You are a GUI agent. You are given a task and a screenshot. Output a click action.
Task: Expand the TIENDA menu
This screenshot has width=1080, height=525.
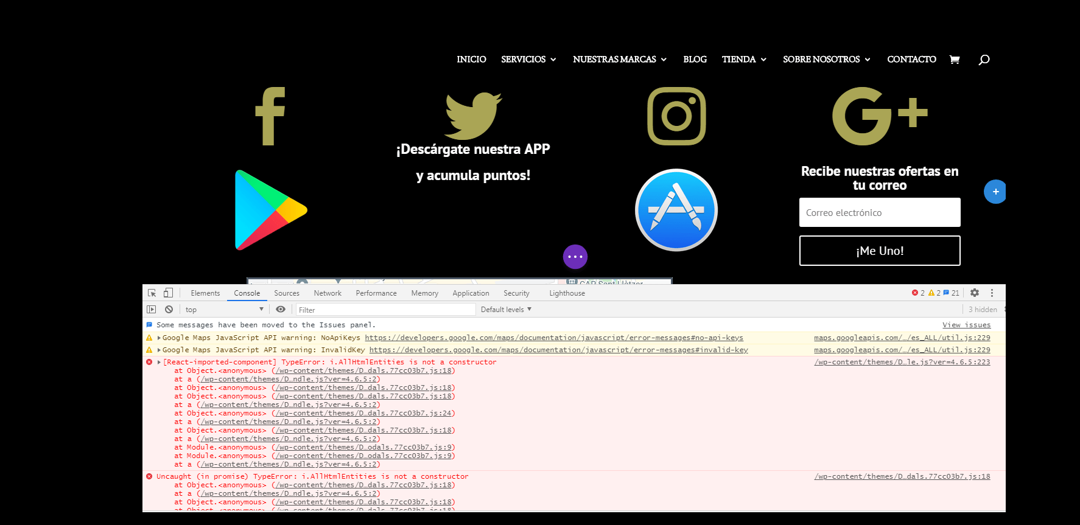(744, 60)
